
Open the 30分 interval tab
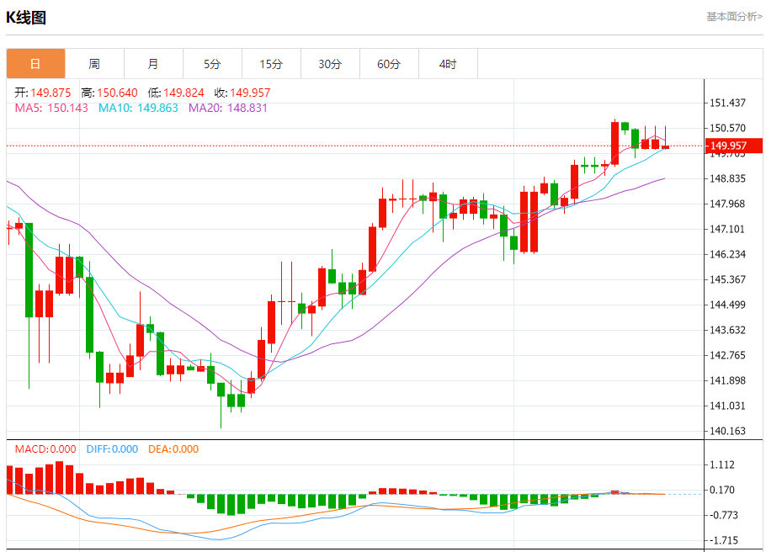click(x=330, y=63)
